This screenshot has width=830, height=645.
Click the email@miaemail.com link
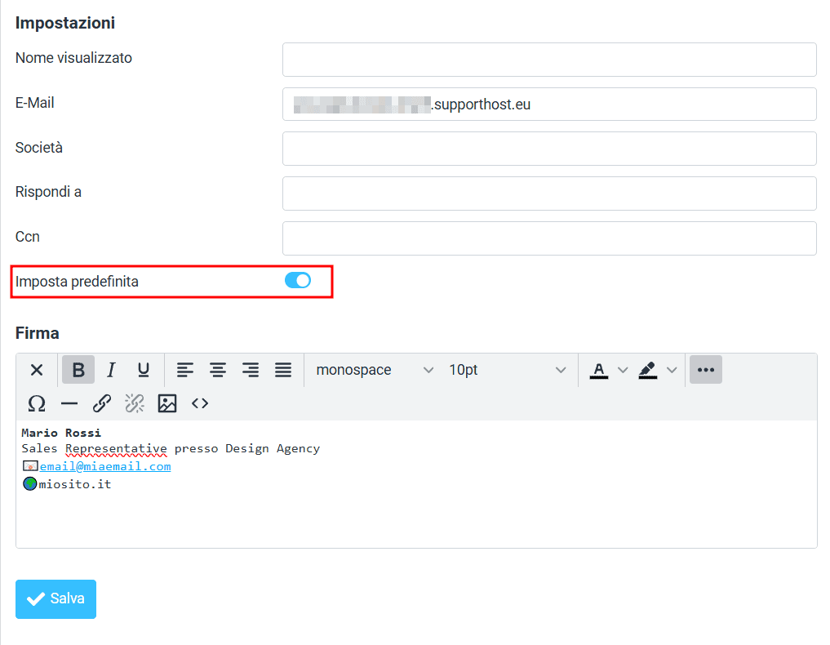105,466
